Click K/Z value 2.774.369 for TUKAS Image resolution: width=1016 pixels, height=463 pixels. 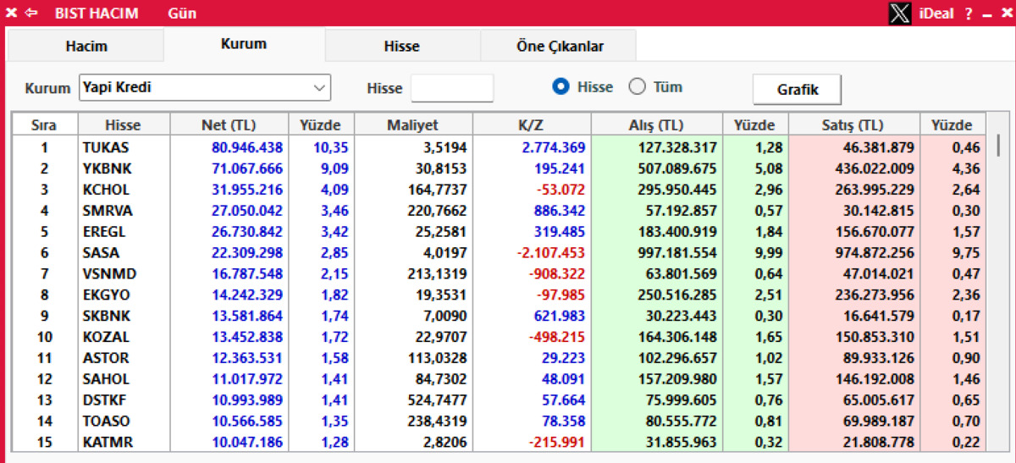click(553, 147)
